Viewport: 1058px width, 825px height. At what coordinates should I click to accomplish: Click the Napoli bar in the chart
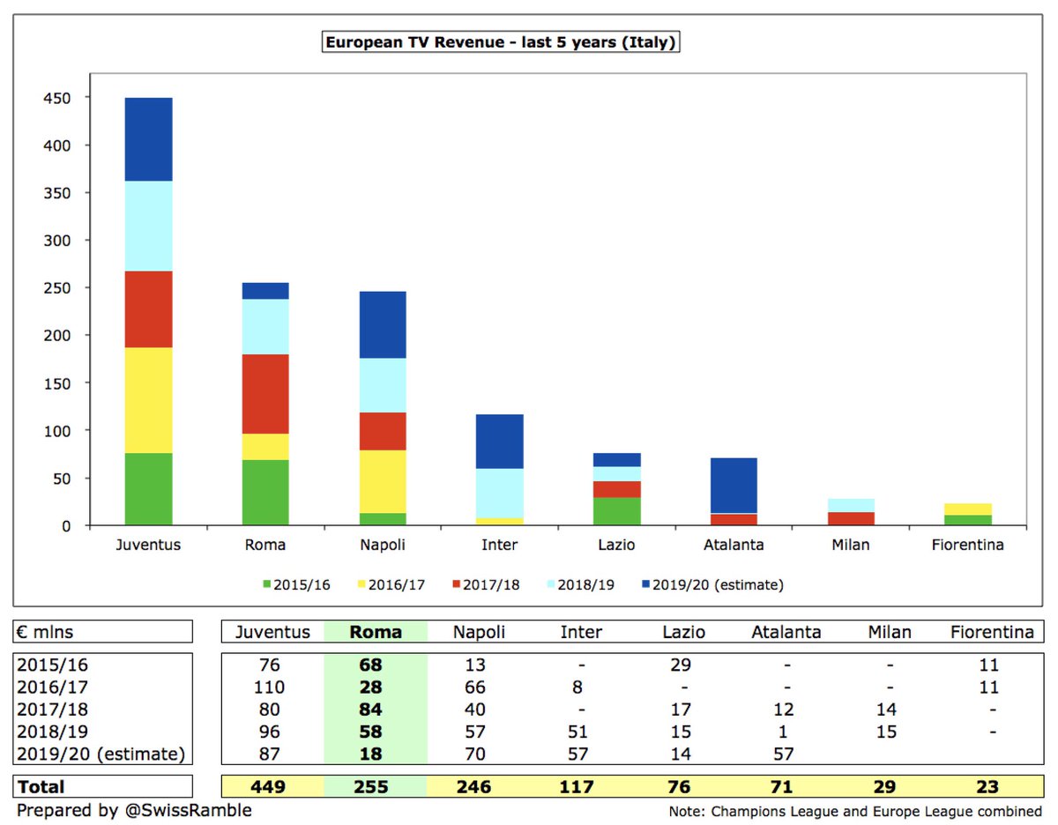coord(383,408)
